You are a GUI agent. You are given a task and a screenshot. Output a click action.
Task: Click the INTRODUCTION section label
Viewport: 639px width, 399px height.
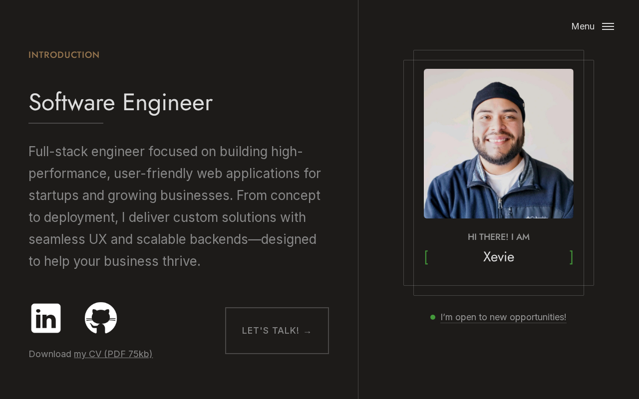(64, 55)
